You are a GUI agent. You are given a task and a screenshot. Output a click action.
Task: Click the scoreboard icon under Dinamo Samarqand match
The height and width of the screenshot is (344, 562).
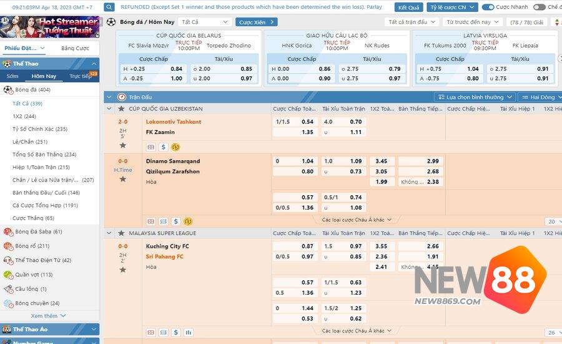coord(150,221)
